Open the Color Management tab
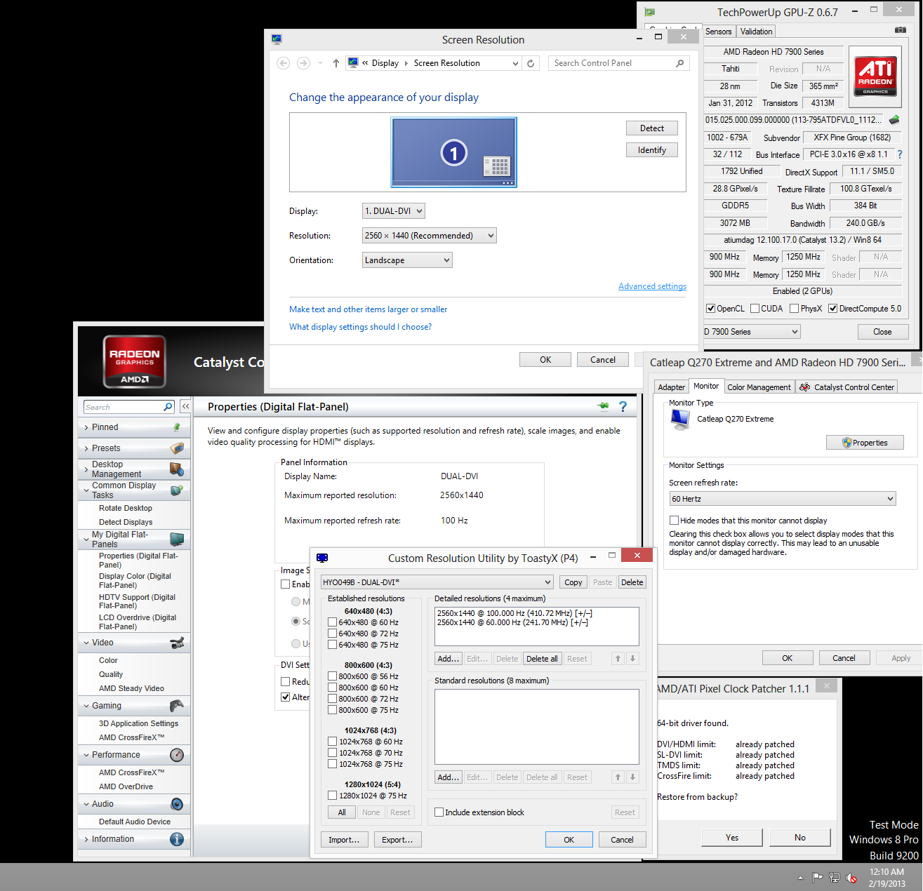Viewport: 923px width, 891px height. pos(758,387)
